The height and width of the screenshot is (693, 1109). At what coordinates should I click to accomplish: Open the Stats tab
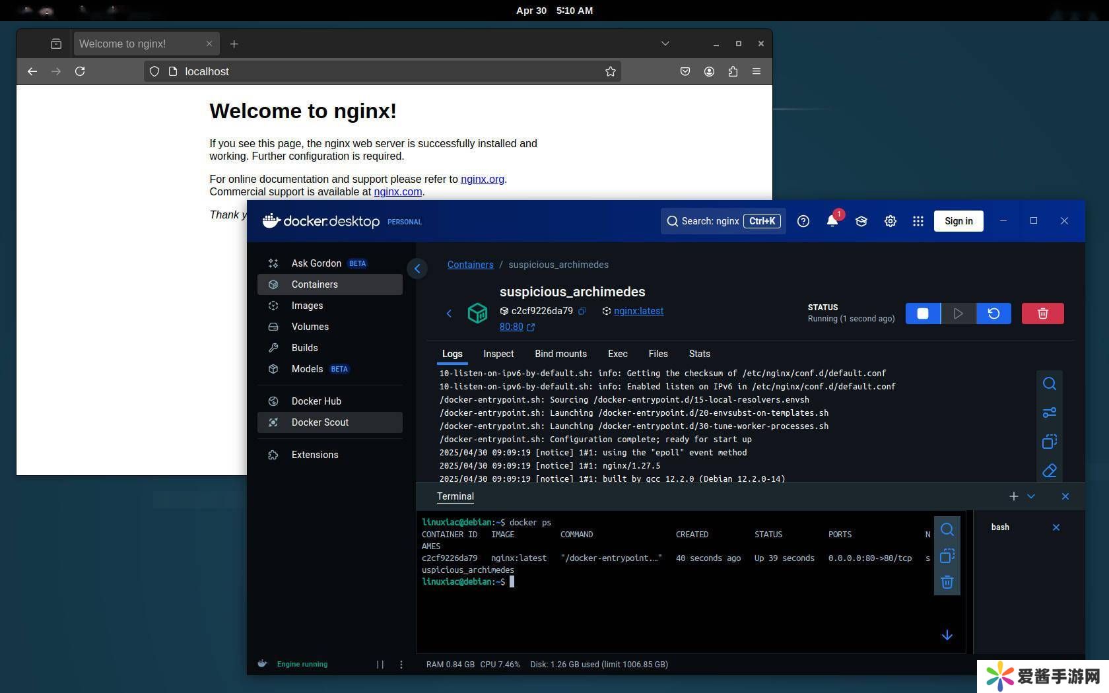tap(699, 354)
